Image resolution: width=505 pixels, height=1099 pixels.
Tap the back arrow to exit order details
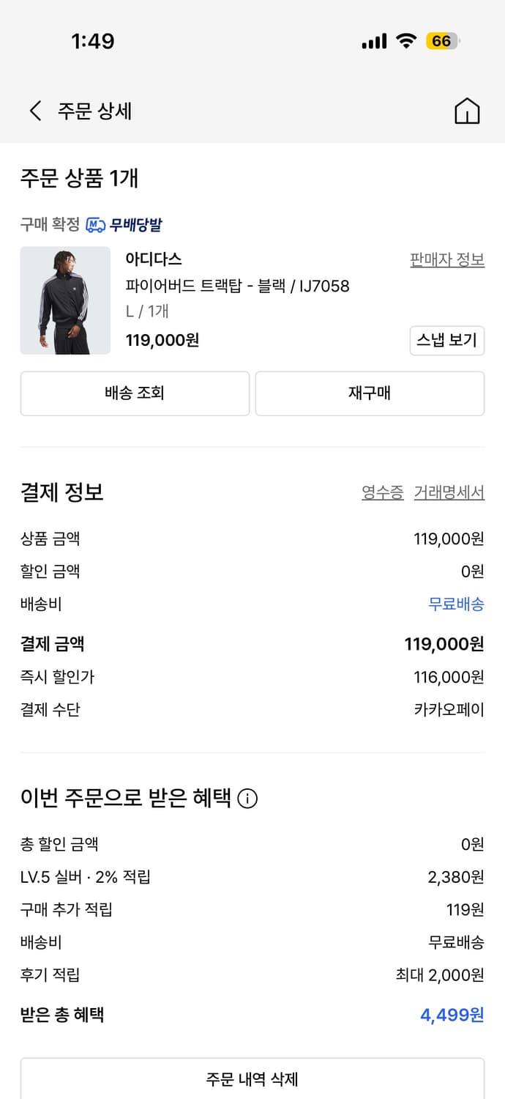point(34,110)
